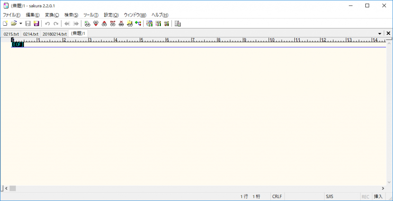
Task: Open the Replace eyes icon
Action: click(x=112, y=24)
